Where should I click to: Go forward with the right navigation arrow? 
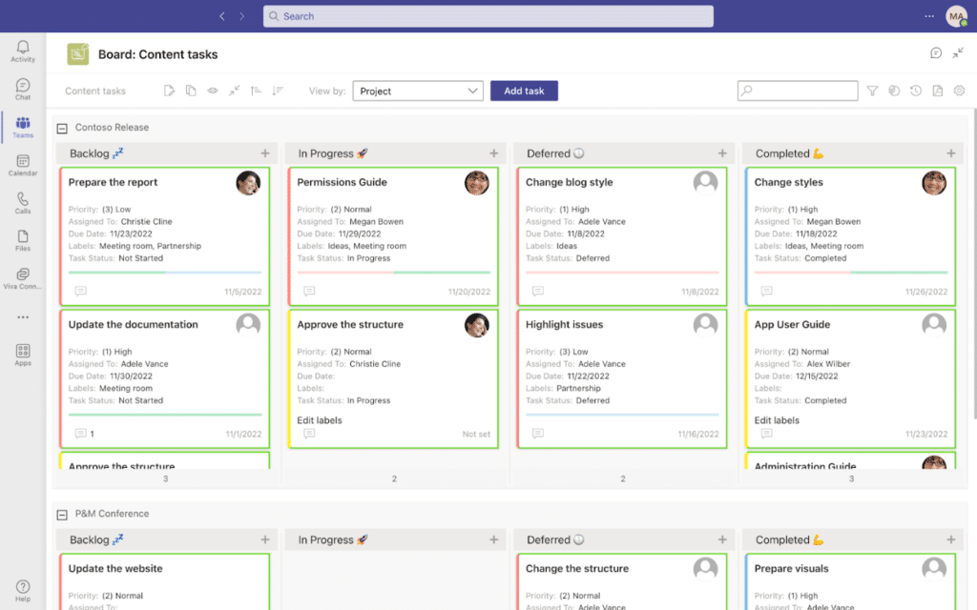pos(241,16)
